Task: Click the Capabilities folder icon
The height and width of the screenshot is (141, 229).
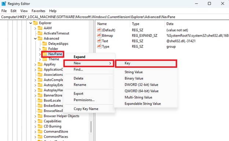Action: pyautogui.click(x=40, y=121)
